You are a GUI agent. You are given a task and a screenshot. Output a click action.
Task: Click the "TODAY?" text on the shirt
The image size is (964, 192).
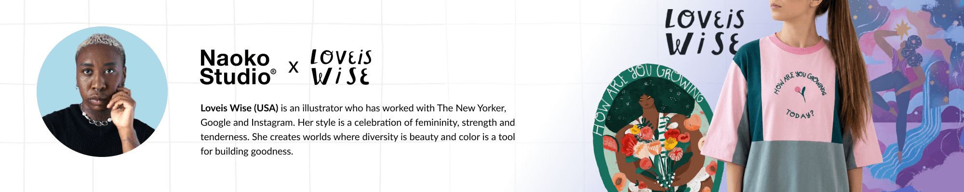(x=800, y=114)
